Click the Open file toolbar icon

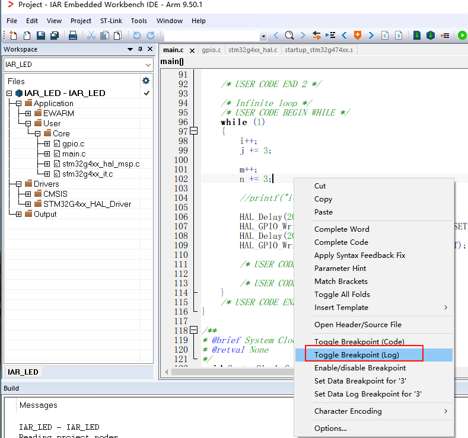click(27, 36)
